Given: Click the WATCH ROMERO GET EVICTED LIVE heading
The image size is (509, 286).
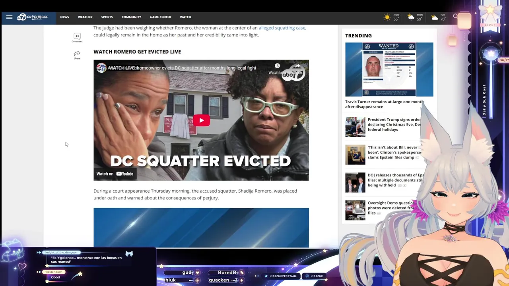Looking at the screenshot, I should tap(137, 52).
